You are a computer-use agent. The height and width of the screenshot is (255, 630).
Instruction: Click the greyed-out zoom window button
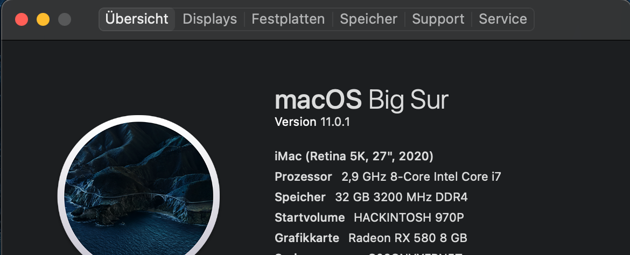coord(65,20)
